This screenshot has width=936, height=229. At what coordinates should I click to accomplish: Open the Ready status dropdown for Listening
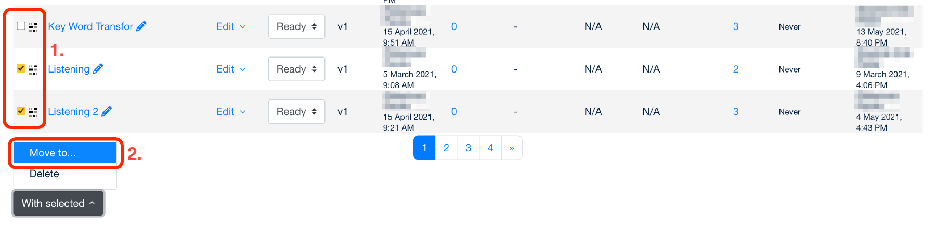[296, 69]
